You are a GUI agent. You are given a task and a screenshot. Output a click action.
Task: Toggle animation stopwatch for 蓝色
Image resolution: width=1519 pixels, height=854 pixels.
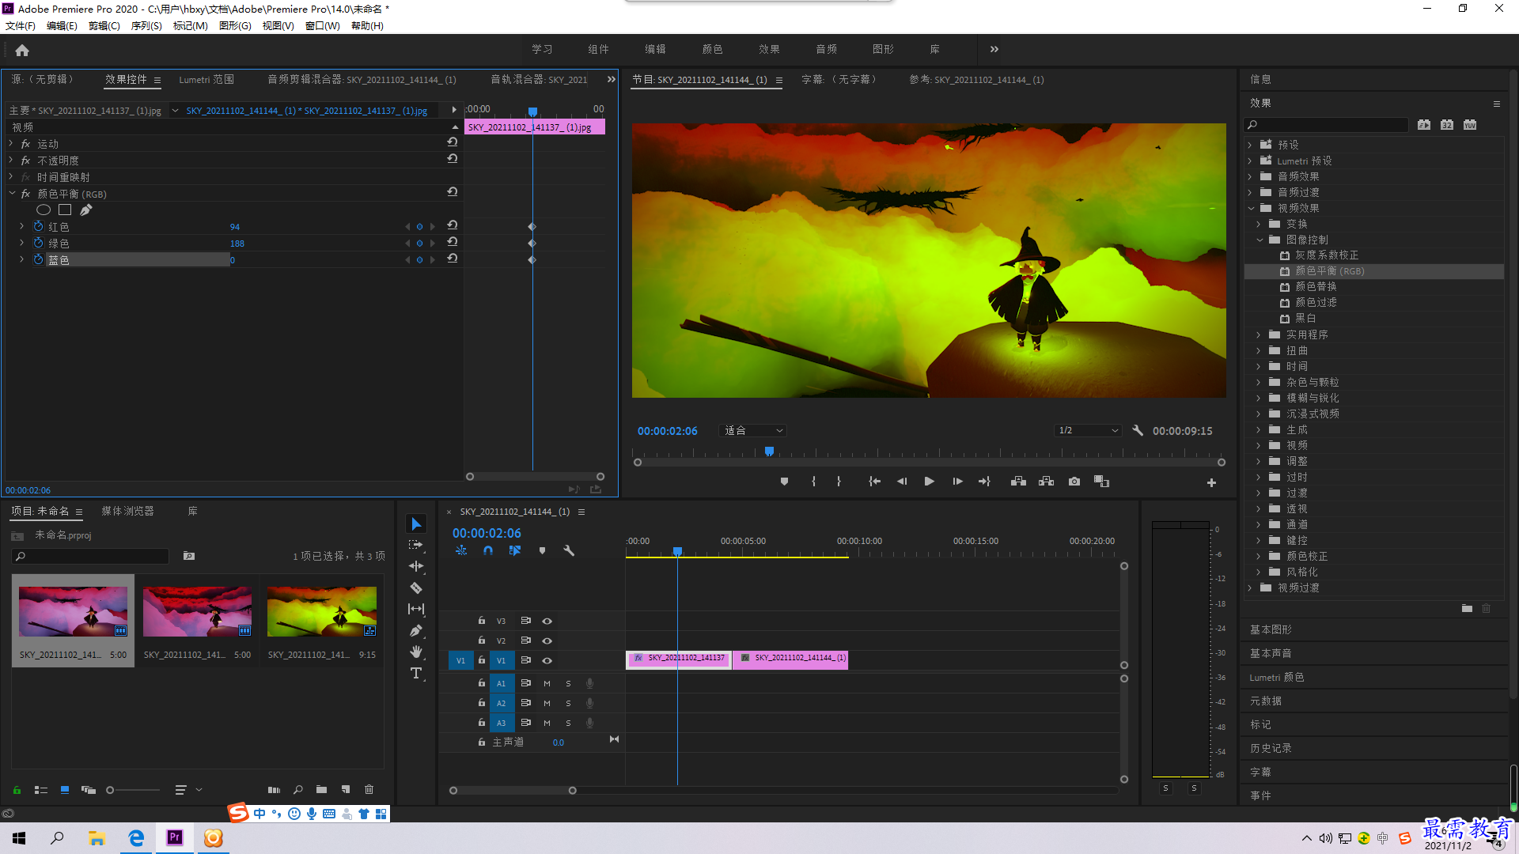pyautogui.click(x=38, y=259)
